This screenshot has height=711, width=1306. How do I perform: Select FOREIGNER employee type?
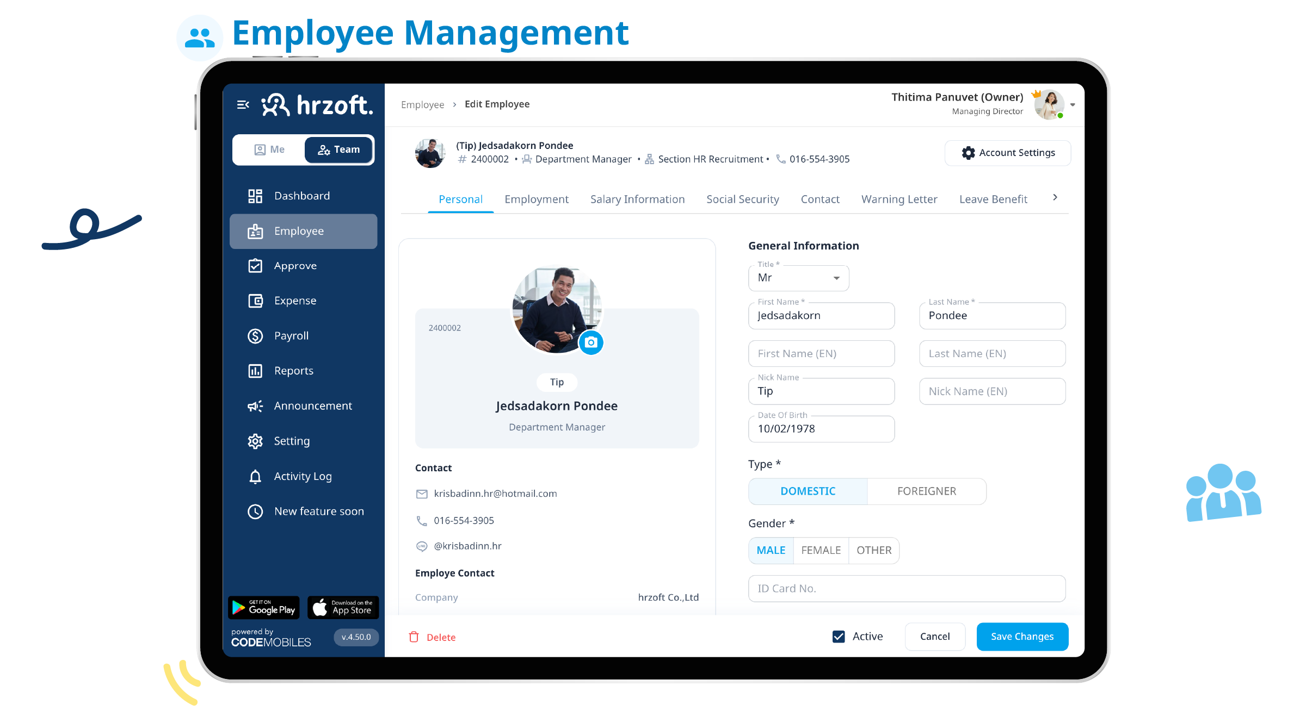click(x=926, y=491)
